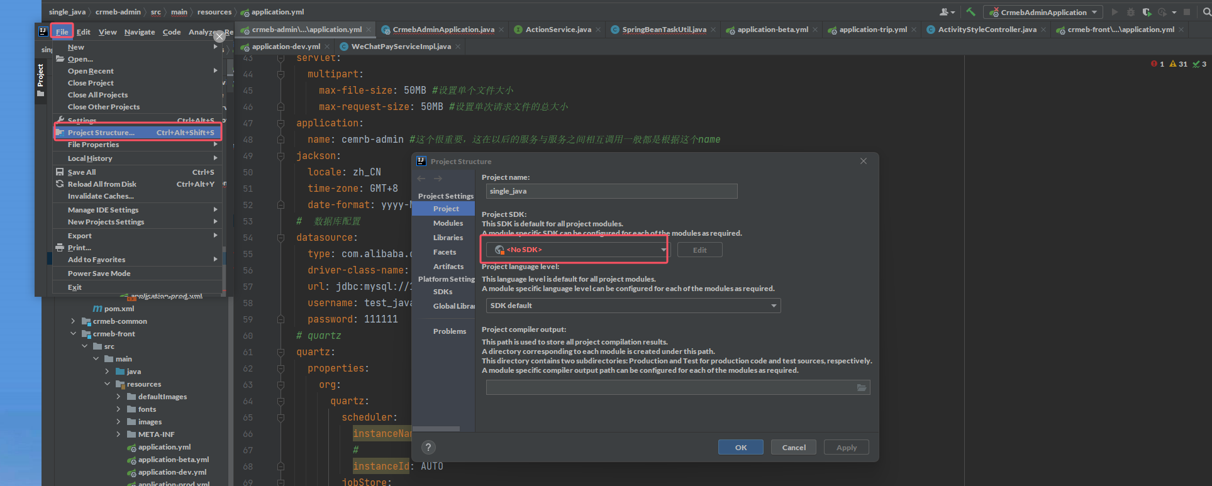
Task: Click the Project name input field
Action: click(611, 191)
